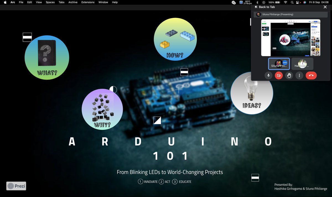Open the Help menu
This screenshot has width=332, height=197.
click(115, 2)
